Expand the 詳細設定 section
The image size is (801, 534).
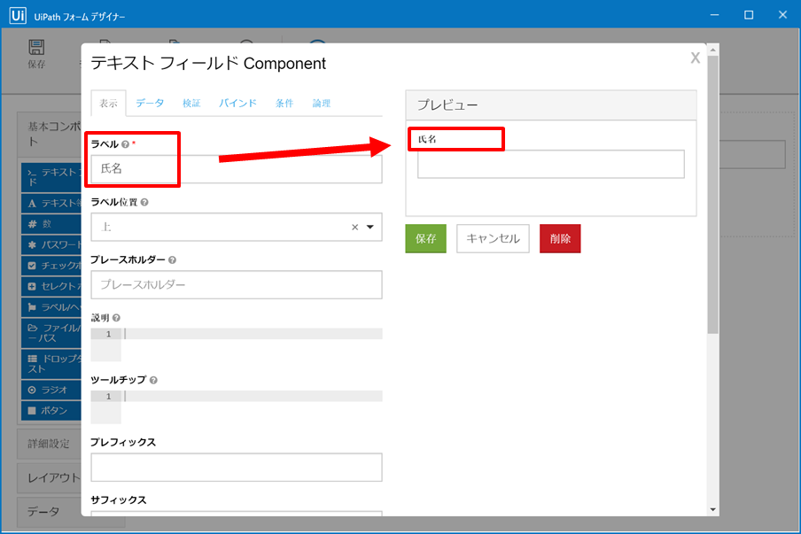coord(50,444)
